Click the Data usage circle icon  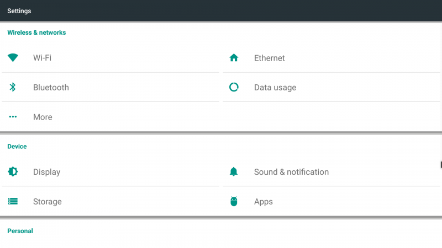click(234, 87)
